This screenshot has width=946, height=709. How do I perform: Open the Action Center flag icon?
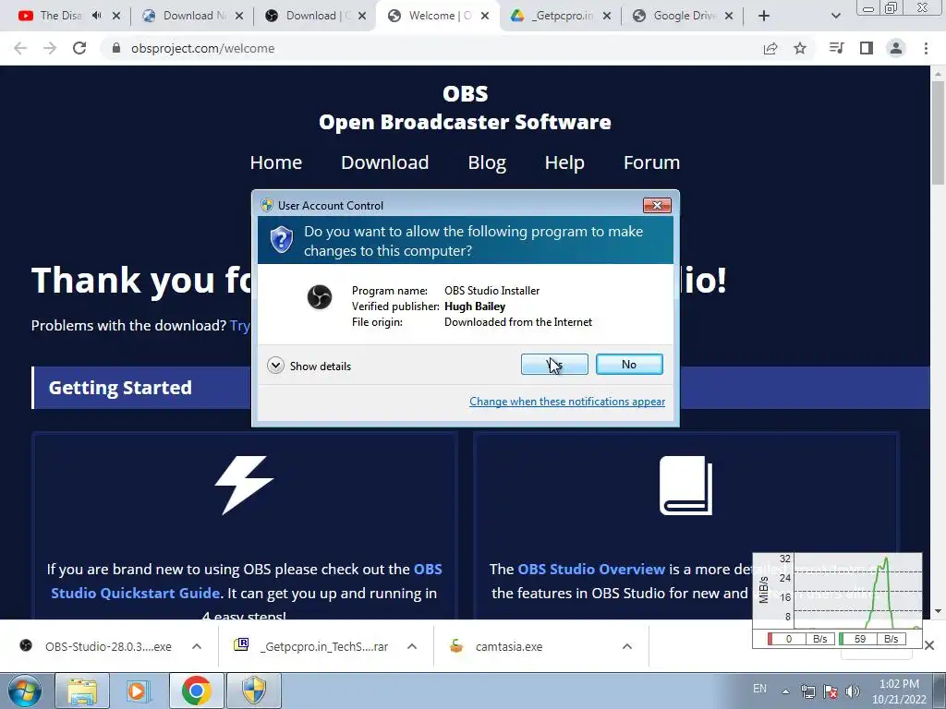[831, 691]
